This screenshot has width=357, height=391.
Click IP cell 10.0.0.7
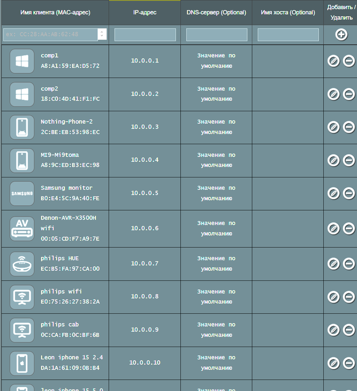click(145, 263)
